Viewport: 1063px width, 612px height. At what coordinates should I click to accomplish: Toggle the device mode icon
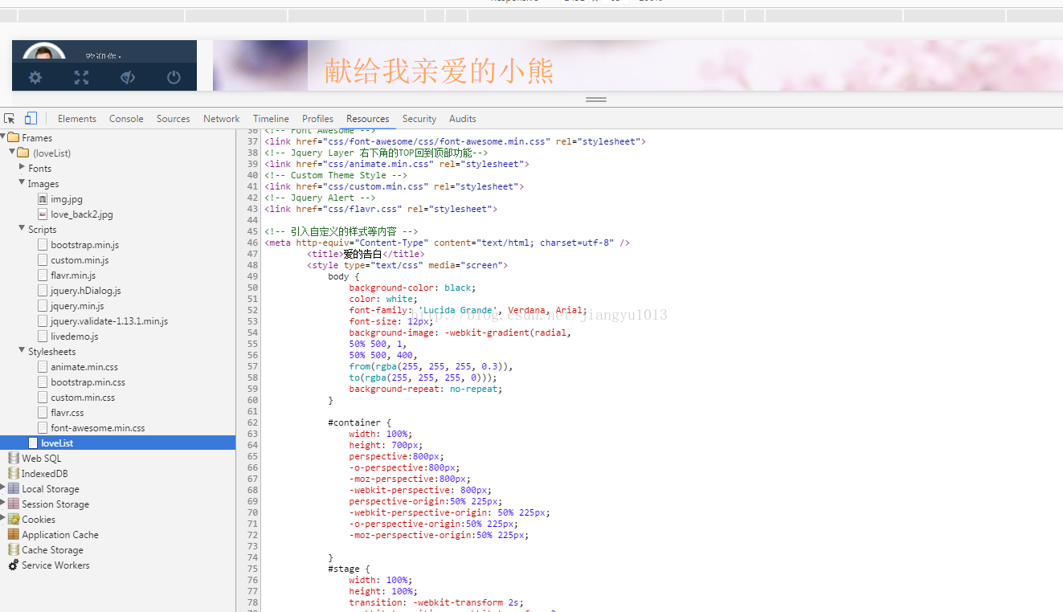coord(31,118)
